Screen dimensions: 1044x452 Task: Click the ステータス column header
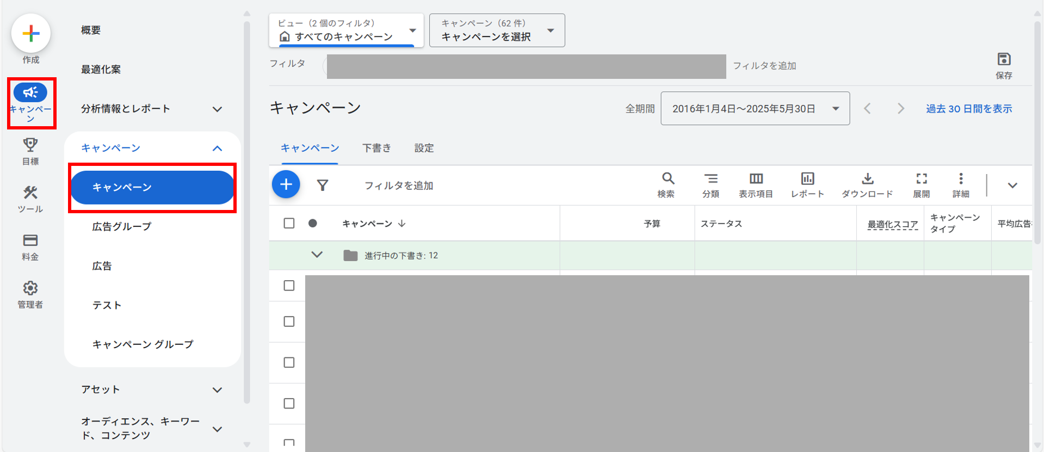click(x=721, y=224)
